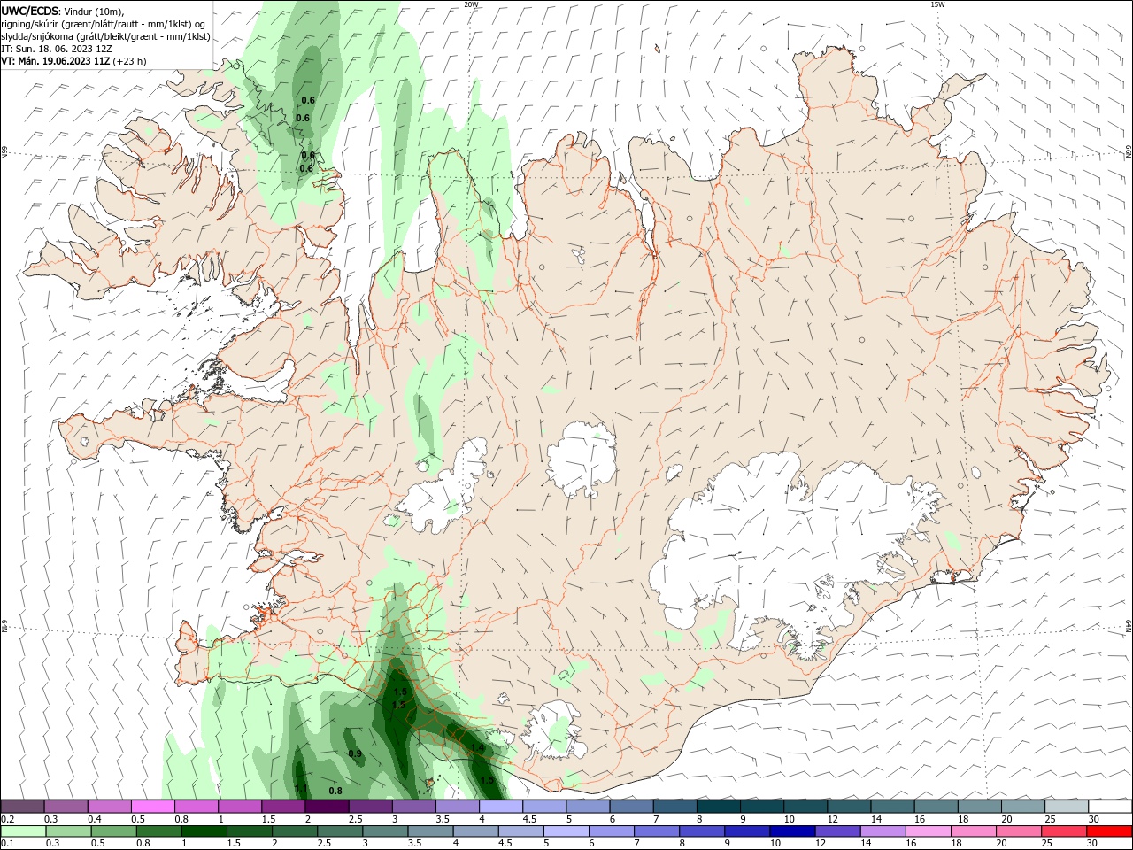The width and height of the screenshot is (1133, 850).
Task: Select lower legend green swatch between 0.3 and 0.5
Action: 68,831
